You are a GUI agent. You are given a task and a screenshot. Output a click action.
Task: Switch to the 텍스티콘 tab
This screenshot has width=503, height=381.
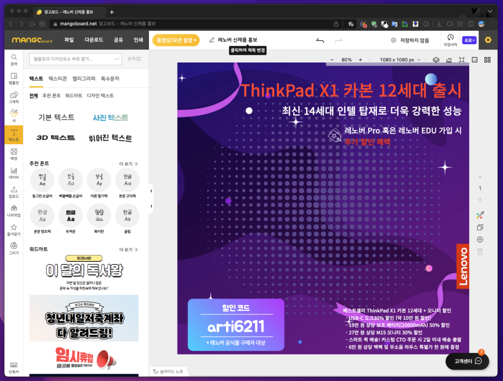pyautogui.click(x=58, y=79)
